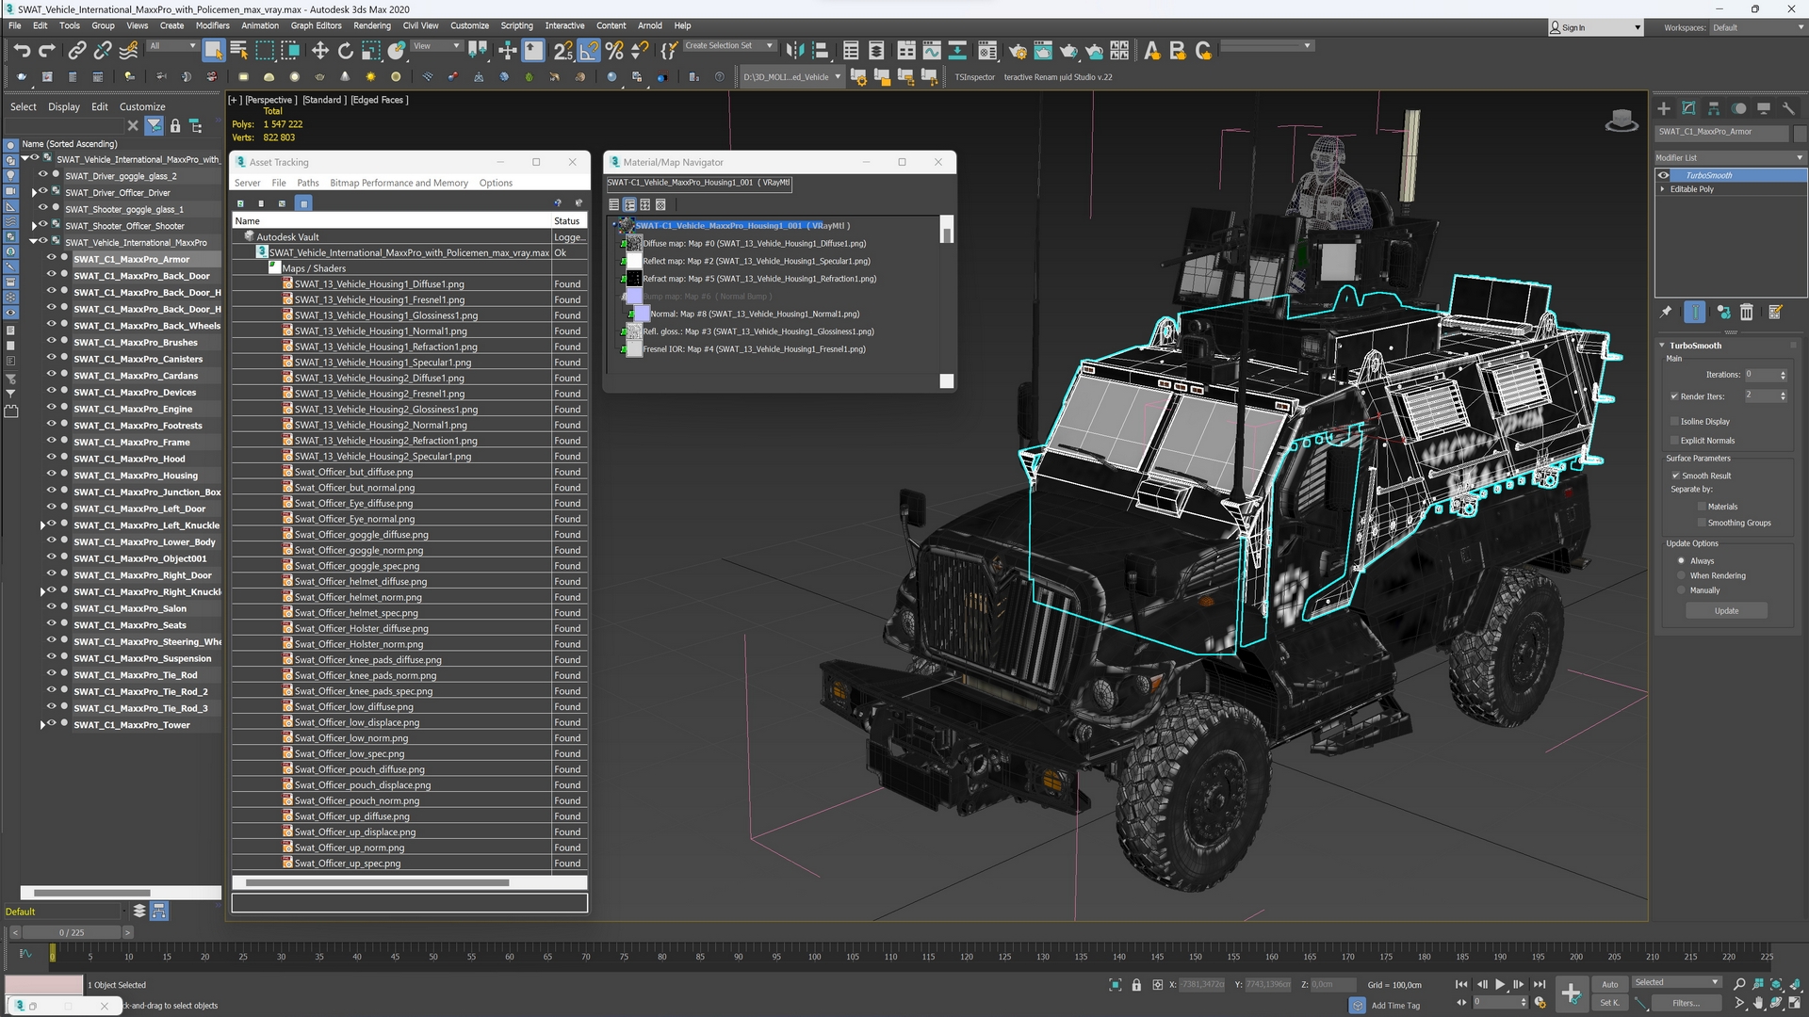Click the Update button in TurboSmooth
1809x1017 pixels.
tap(1726, 611)
